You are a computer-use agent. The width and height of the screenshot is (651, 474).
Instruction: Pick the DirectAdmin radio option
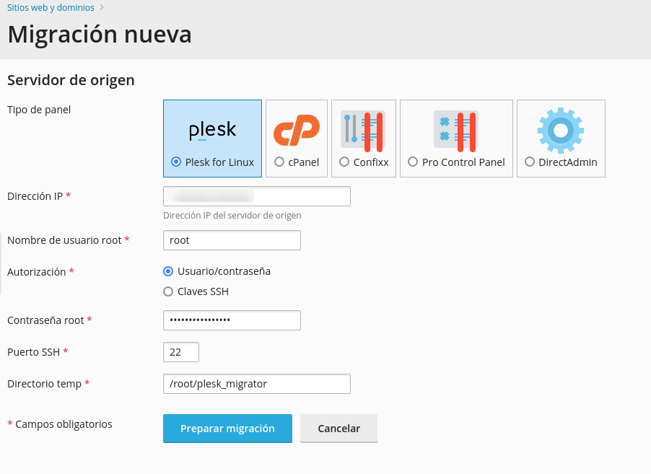click(x=529, y=162)
